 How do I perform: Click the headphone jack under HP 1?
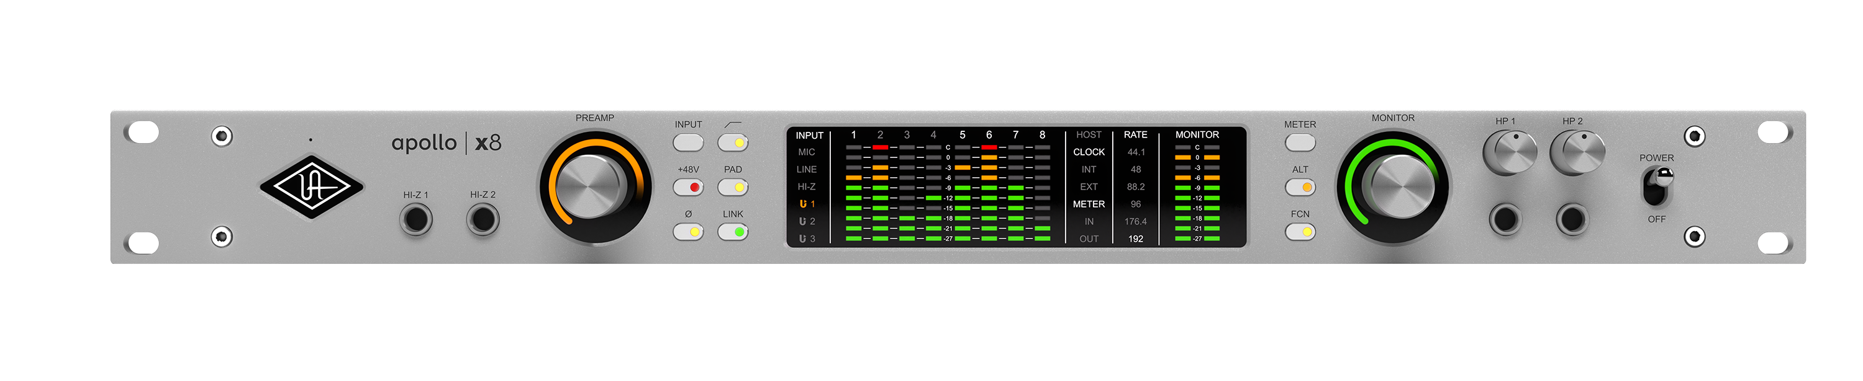coord(1506,219)
